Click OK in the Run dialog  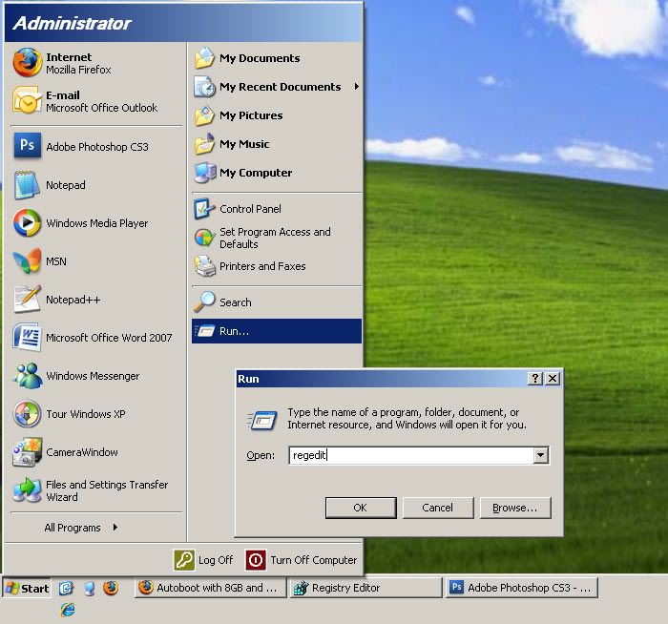pos(361,508)
